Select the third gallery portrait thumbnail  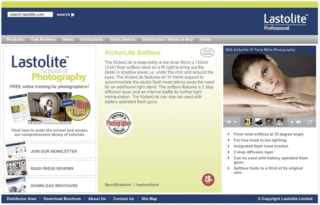coord(269,122)
